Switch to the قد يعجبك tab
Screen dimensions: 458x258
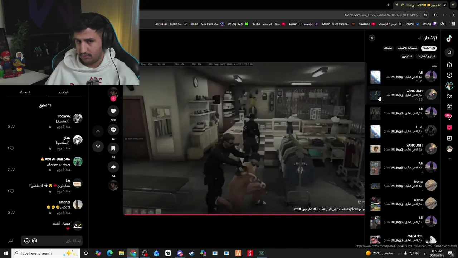click(x=25, y=92)
